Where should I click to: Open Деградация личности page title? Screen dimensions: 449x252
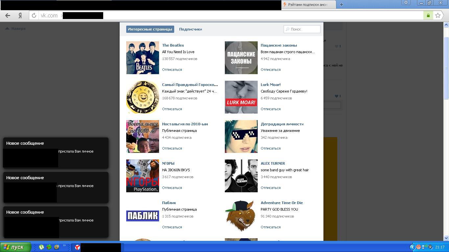[x=282, y=124]
